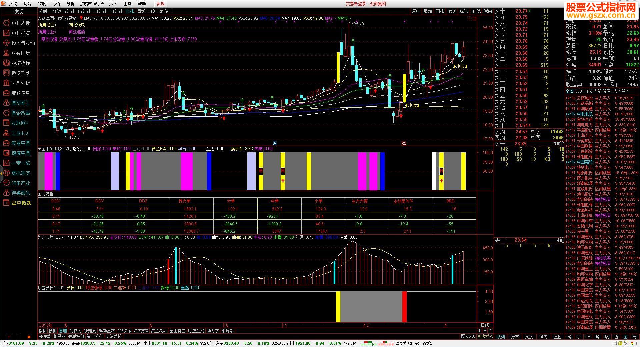Image resolution: width=640 pixels, height=347 pixels.
Task: Switch to 1分钟 period
Action: pyautogui.click(x=56, y=11)
